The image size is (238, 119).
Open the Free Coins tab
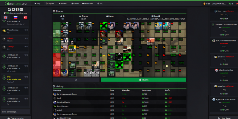point(88,4)
